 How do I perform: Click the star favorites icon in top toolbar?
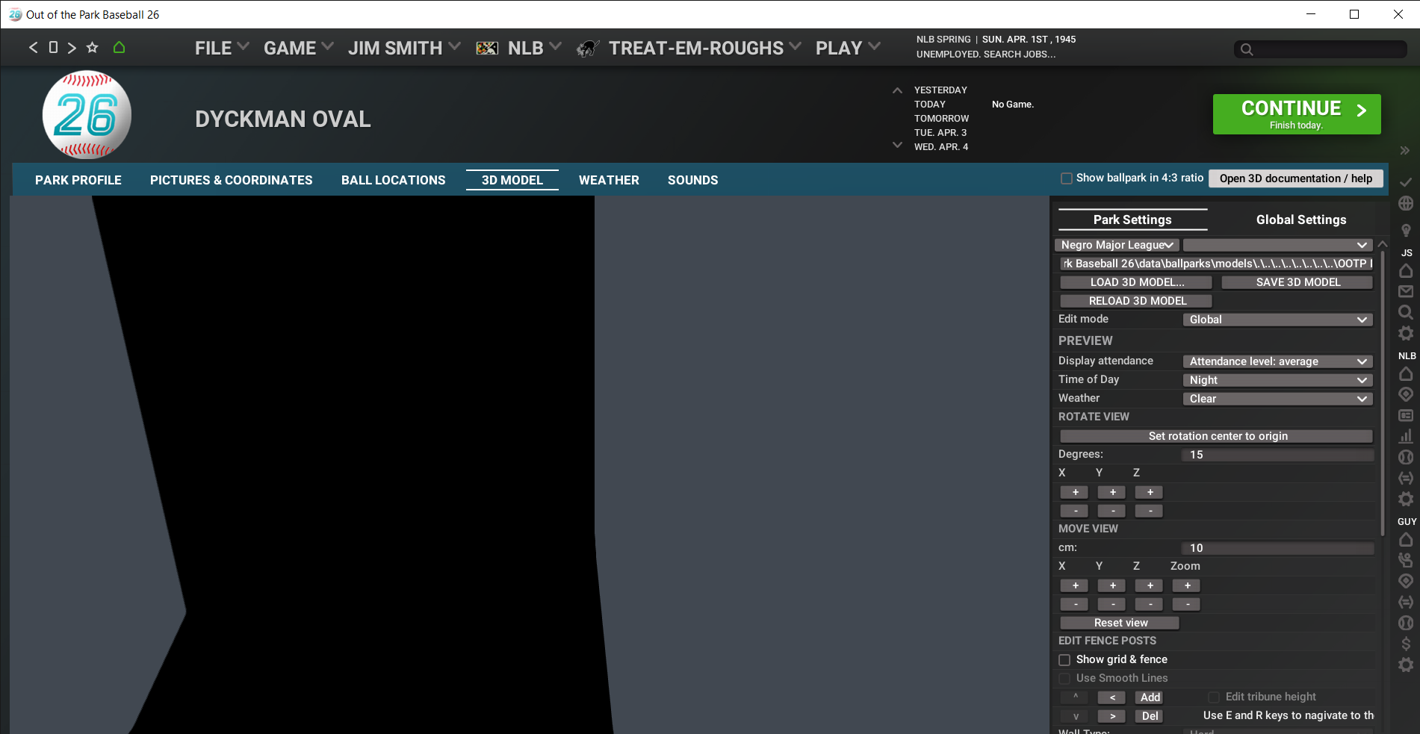92,46
